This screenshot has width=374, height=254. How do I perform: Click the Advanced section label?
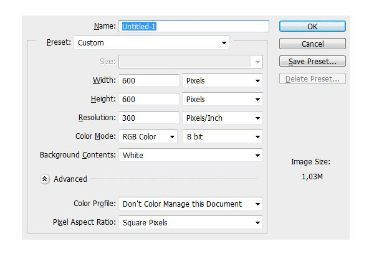(x=70, y=179)
